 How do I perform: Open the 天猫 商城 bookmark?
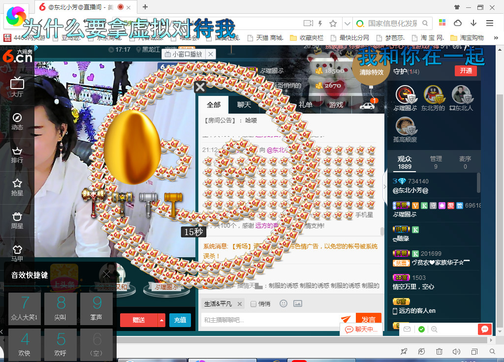265,38
